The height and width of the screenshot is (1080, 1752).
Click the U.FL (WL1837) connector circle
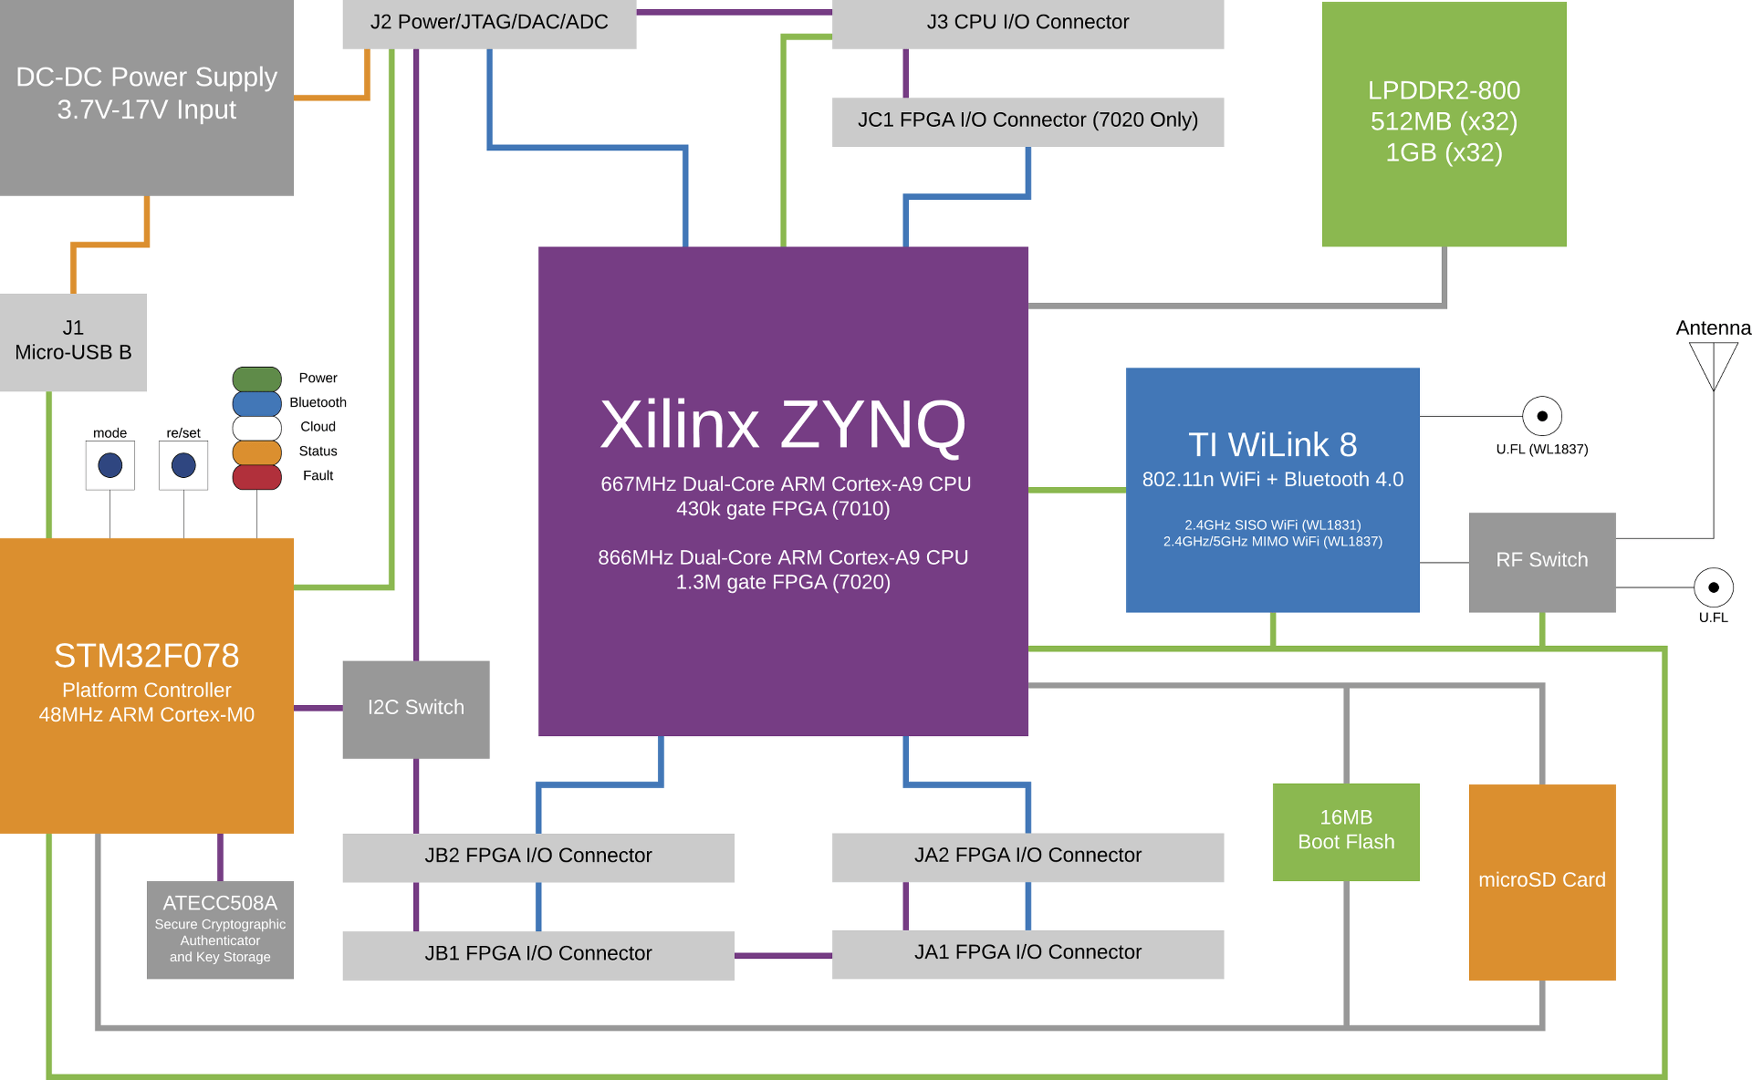(x=1542, y=416)
